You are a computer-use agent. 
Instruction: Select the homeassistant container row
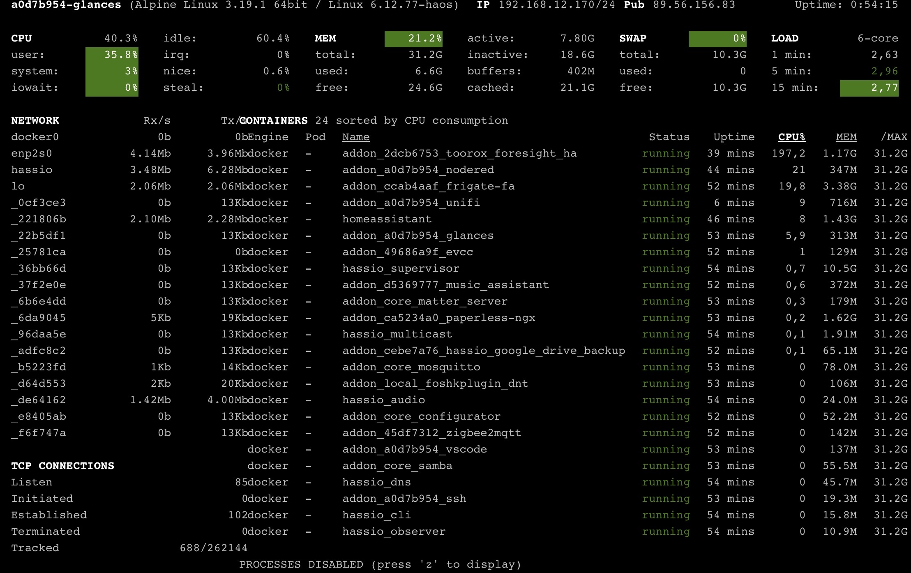point(387,219)
